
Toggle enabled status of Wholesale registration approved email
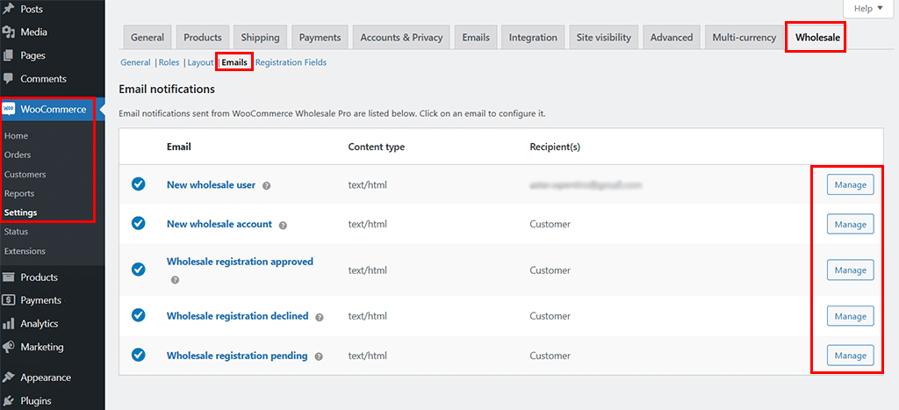coord(138,270)
